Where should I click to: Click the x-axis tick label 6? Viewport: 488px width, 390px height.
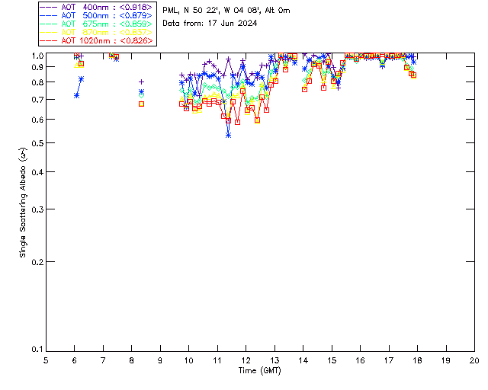[x=75, y=360]
